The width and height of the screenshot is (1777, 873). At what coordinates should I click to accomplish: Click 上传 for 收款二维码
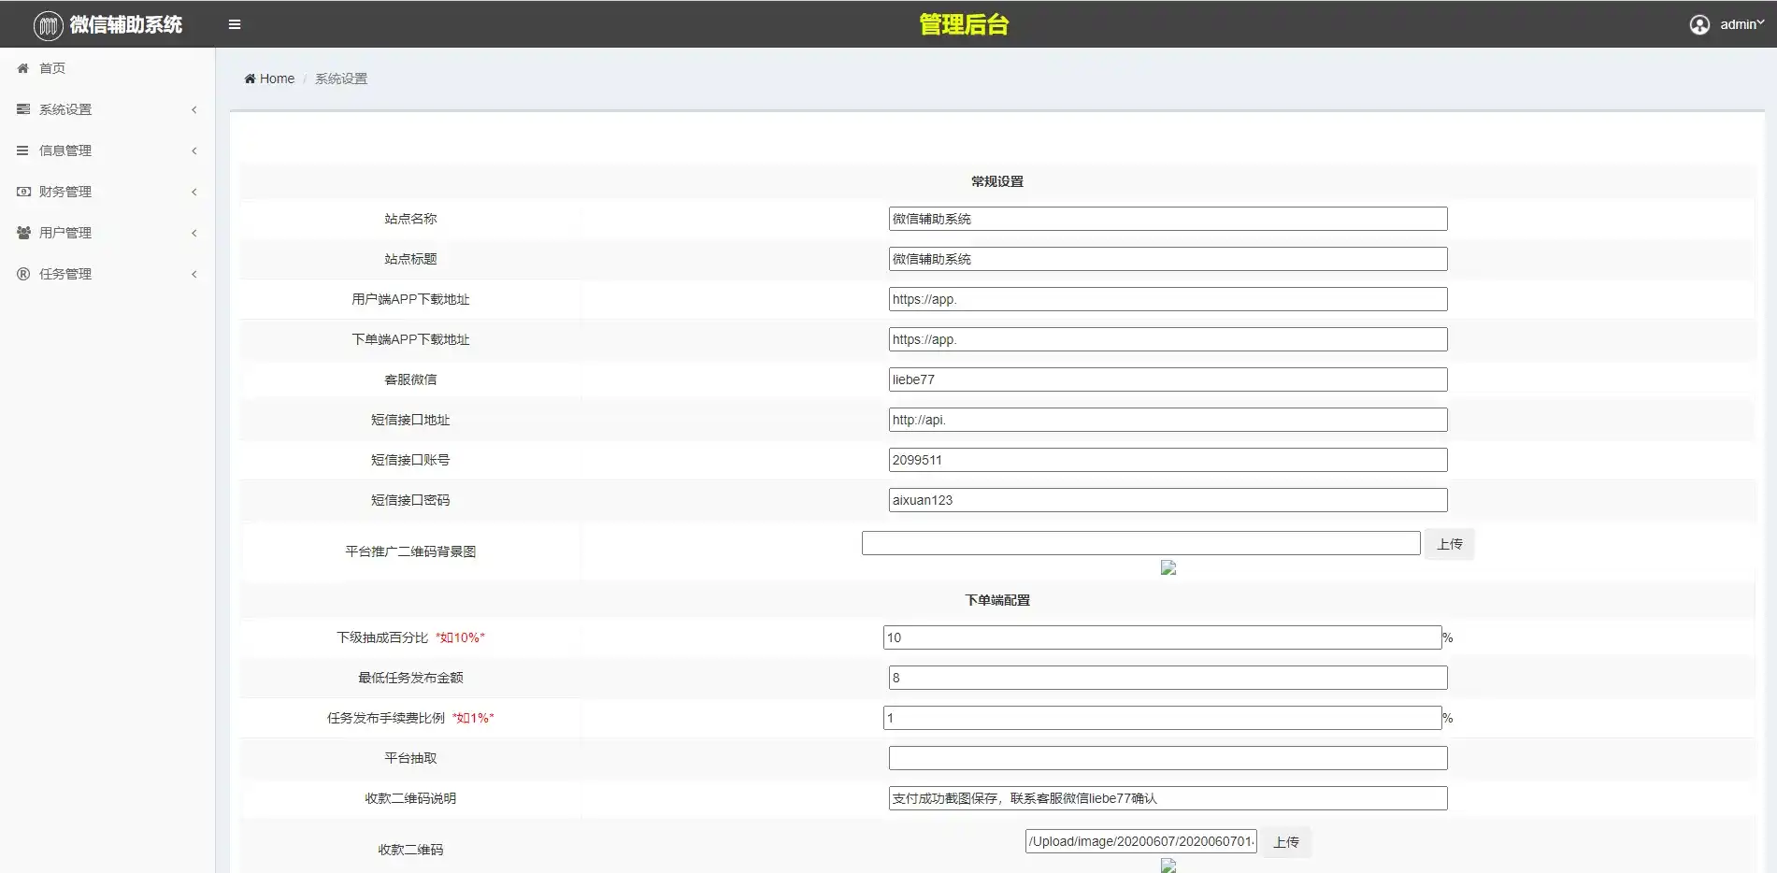point(1286,842)
